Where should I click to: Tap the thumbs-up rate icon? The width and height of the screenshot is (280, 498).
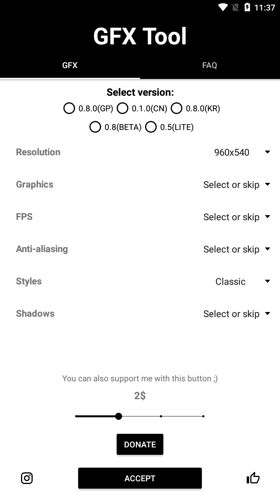pos(253,478)
